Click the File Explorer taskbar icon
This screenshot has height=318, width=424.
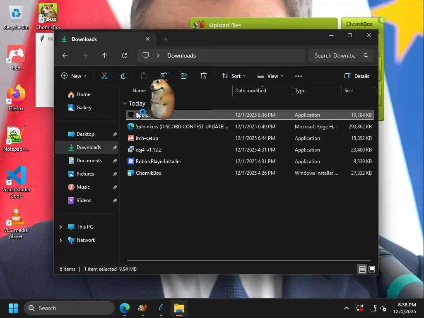pyautogui.click(x=179, y=308)
